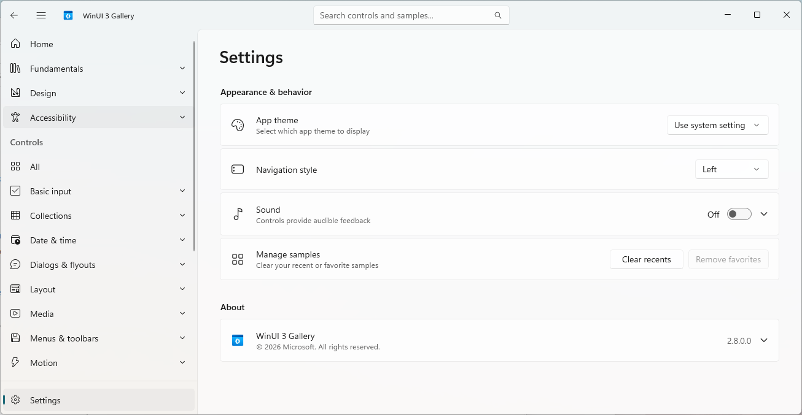Click the Remove favorites button

[728, 259]
